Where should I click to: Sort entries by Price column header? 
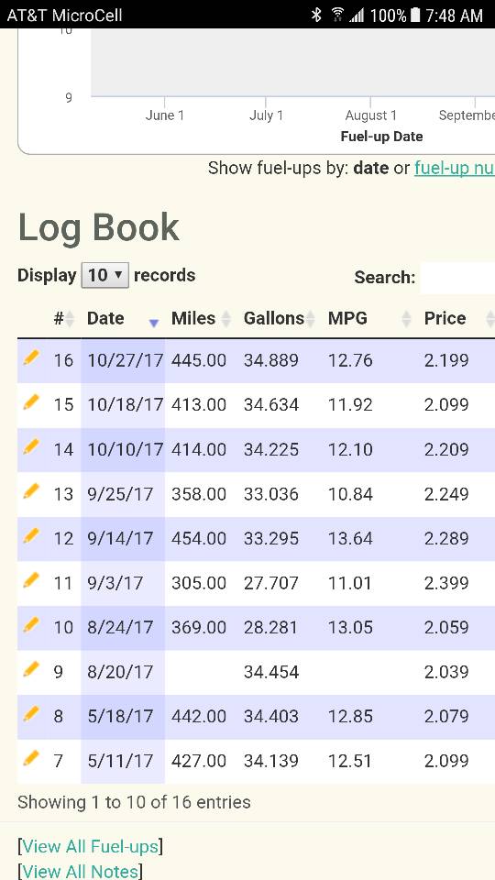click(x=456, y=318)
